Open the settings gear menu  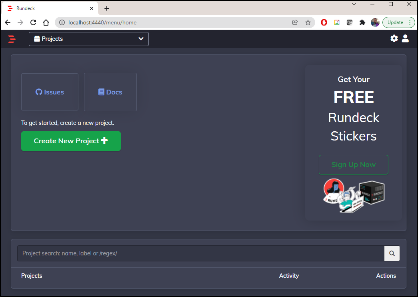394,38
